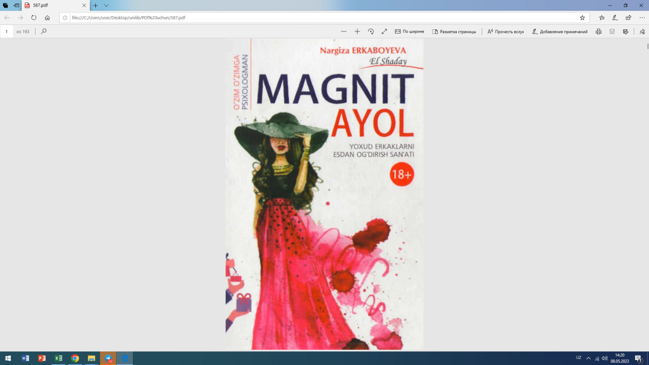Save the PDF document
649x365 pixels.
[x=612, y=31]
